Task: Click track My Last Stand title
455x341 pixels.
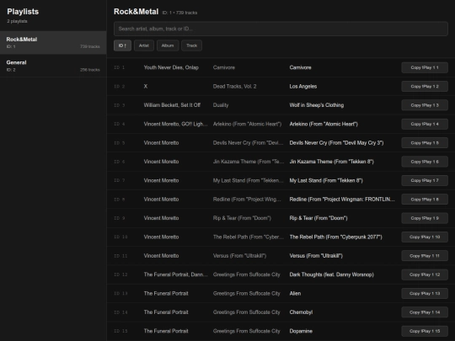Action: [326, 180]
